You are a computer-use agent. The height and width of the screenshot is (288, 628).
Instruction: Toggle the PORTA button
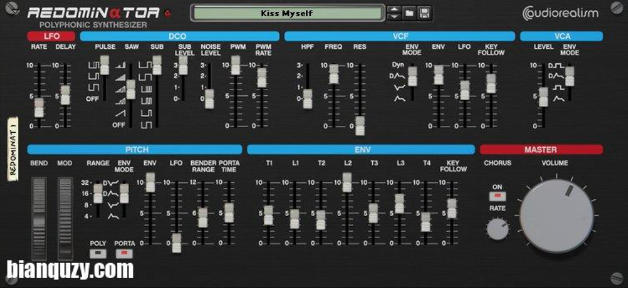[x=124, y=253]
